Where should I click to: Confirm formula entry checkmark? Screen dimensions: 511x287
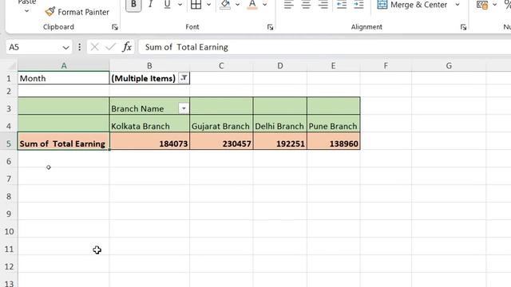point(111,47)
